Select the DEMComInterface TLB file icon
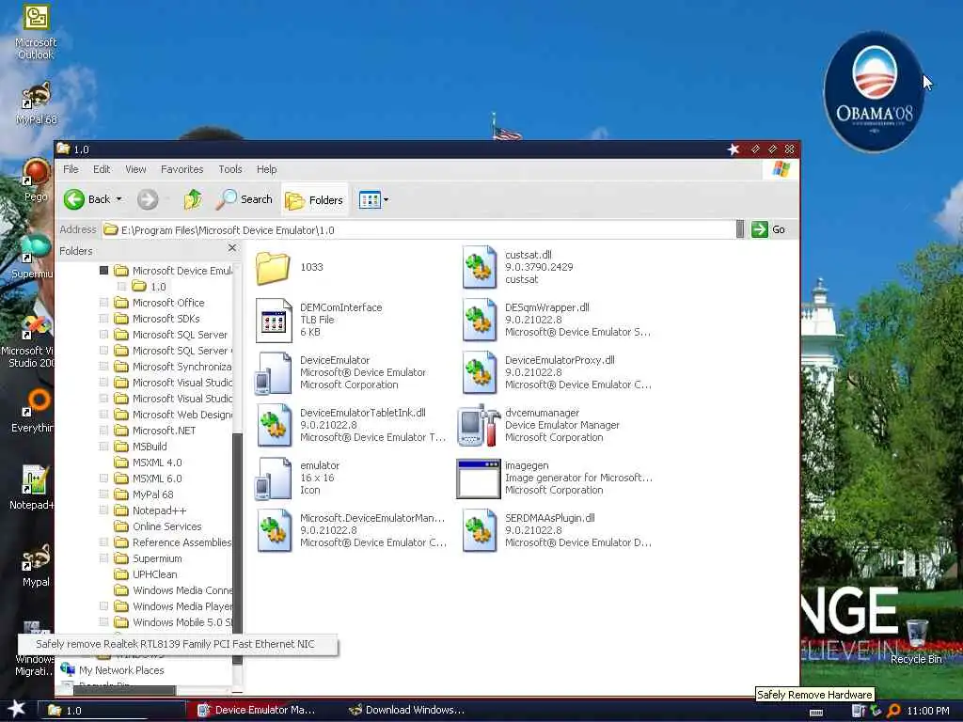 274,320
